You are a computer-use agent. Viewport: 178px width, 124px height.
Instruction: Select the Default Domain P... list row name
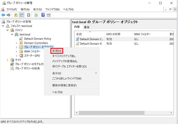tap(91, 44)
